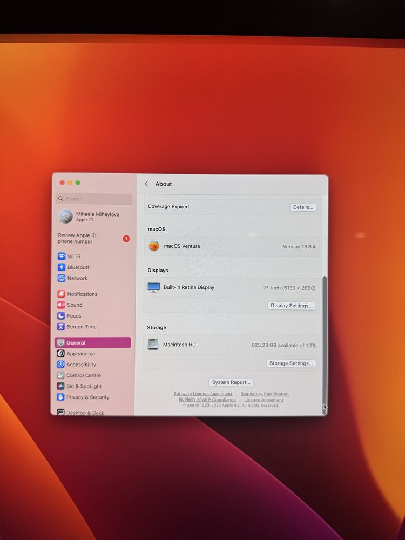The width and height of the screenshot is (405, 540).
Task: Open Privacy & Security hand icon
Action: point(60,397)
